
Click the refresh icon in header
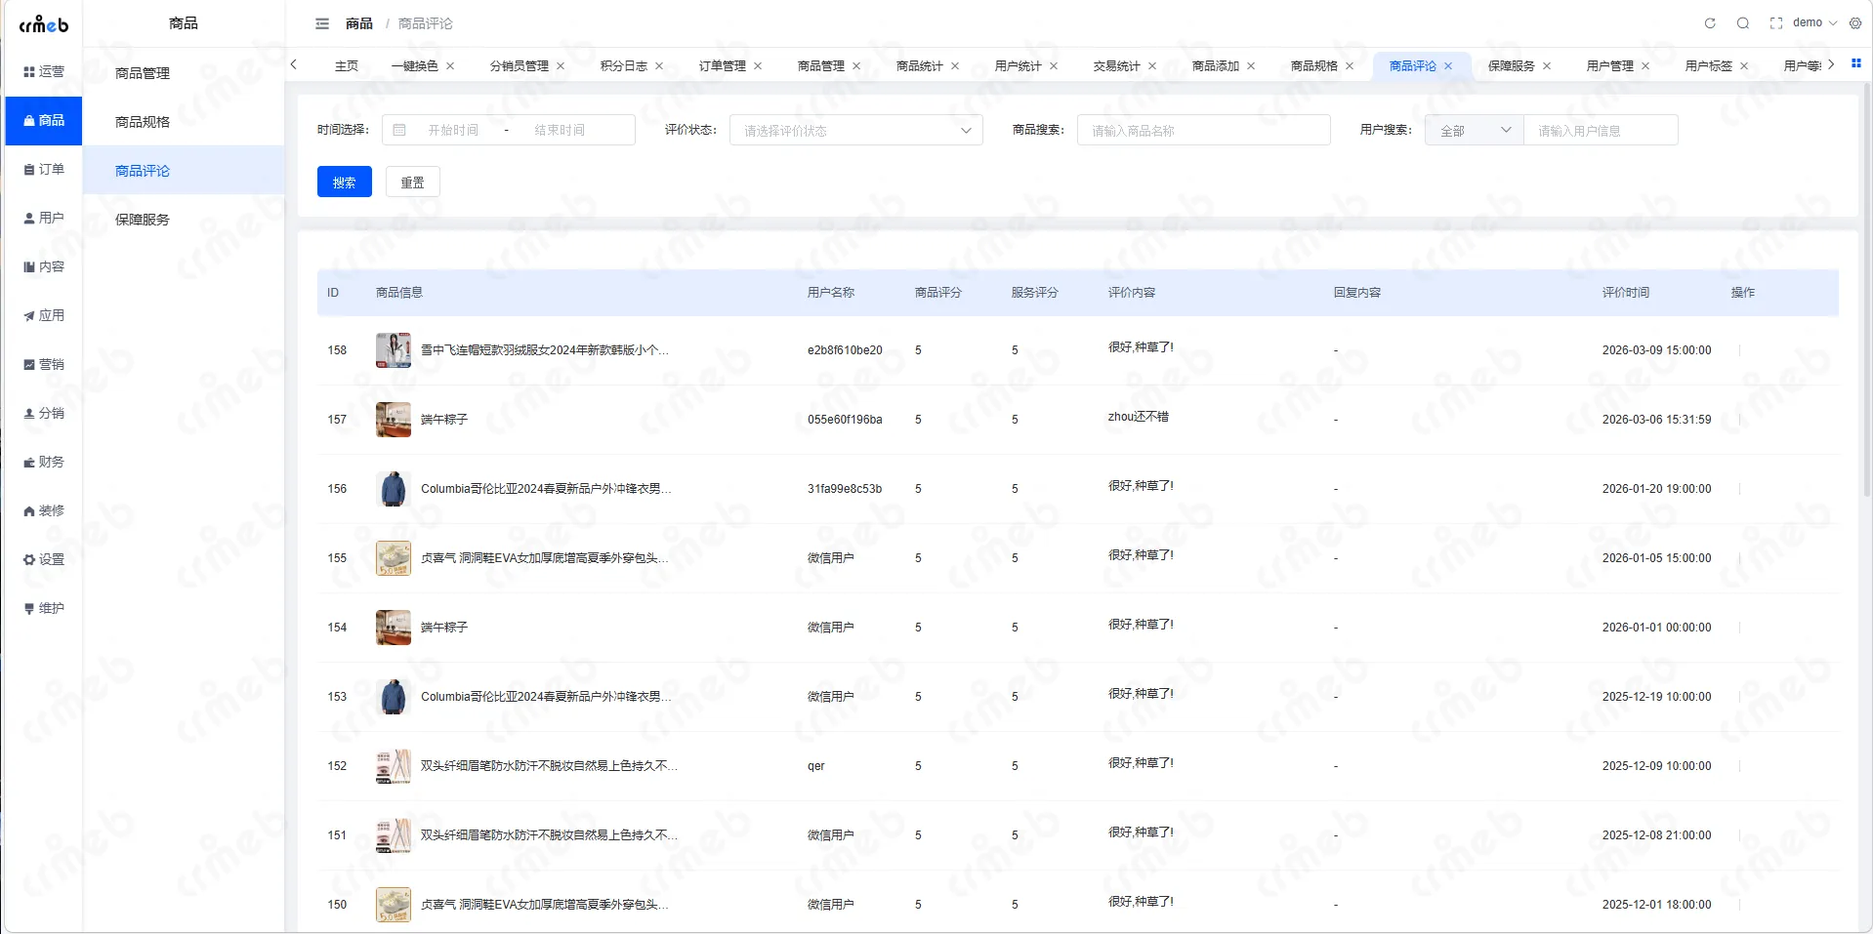[x=1710, y=23]
